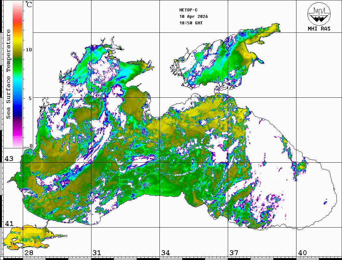Click the MHI RAS logo emblem
The width and height of the screenshot is (342, 260).
click(x=319, y=14)
